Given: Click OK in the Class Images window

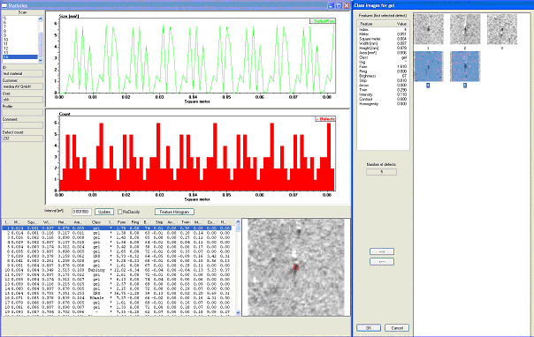Looking at the screenshot, I should point(369,328).
